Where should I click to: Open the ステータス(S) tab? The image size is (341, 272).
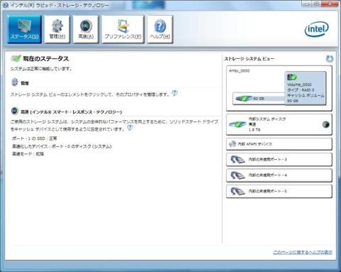click(x=24, y=29)
